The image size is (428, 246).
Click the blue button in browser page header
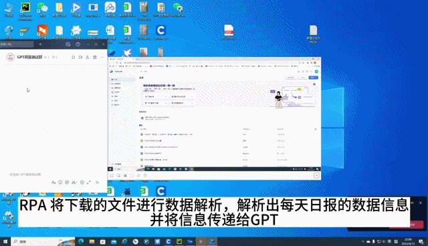click(313, 78)
